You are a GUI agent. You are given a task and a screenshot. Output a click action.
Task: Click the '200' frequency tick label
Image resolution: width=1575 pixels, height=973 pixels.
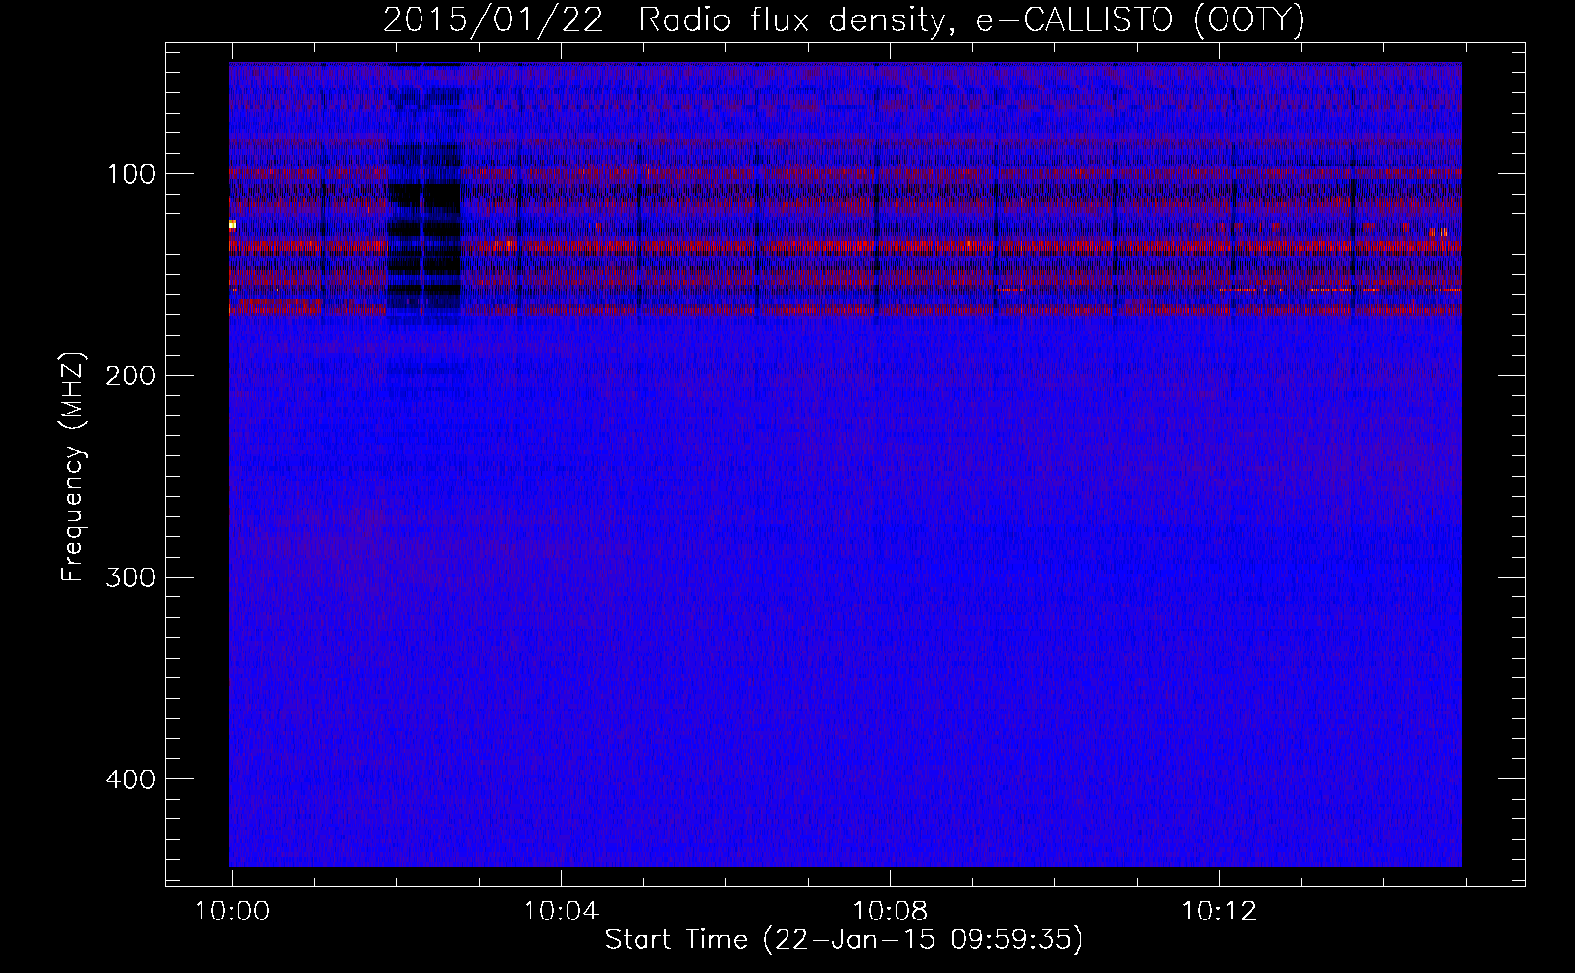[130, 377]
